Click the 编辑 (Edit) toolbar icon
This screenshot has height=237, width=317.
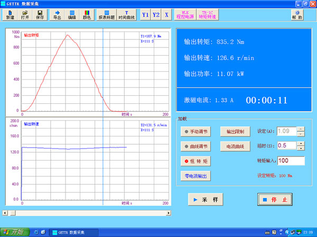click(72, 14)
